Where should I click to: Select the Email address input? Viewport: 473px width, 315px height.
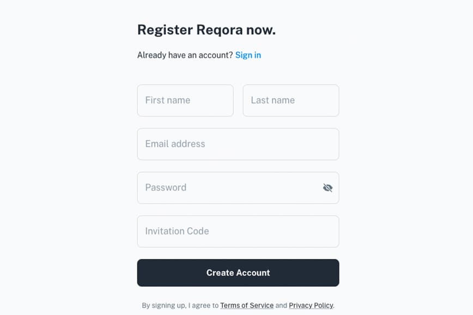tap(238, 144)
